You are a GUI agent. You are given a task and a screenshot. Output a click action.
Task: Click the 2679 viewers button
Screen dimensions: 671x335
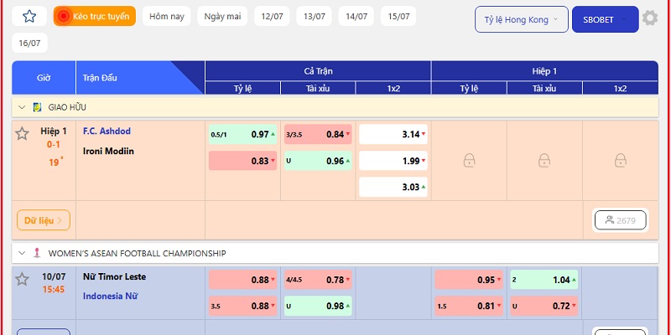(x=620, y=220)
